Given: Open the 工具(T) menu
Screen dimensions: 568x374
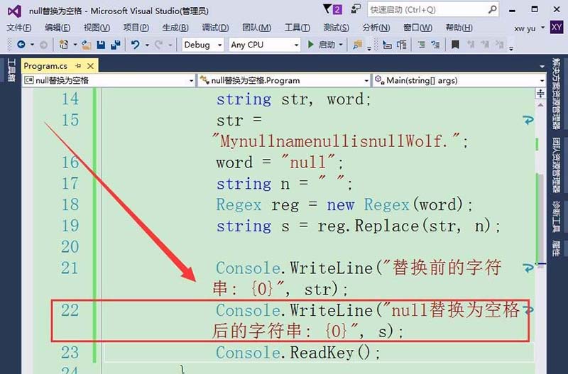Looking at the screenshot, I should [297, 28].
